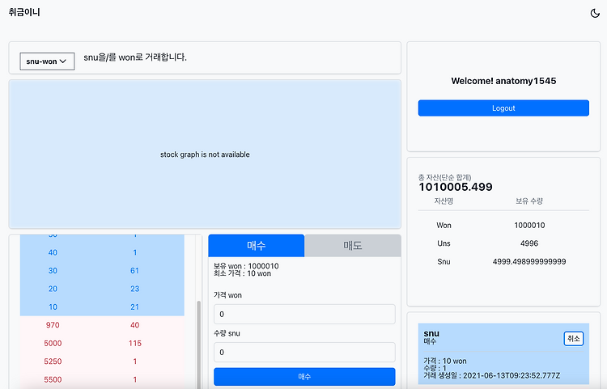Click the Won asset row name
Image resolution: width=607 pixels, height=389 pixels.
444,226
